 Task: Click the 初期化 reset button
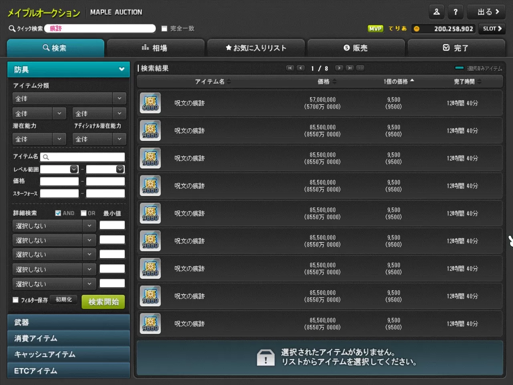click(x=64, y=300)
